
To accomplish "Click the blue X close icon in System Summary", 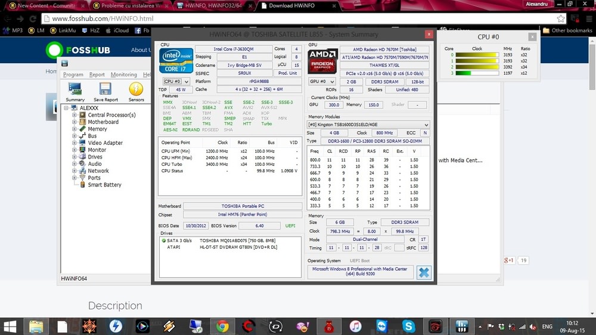I will (x=424, y=272).
